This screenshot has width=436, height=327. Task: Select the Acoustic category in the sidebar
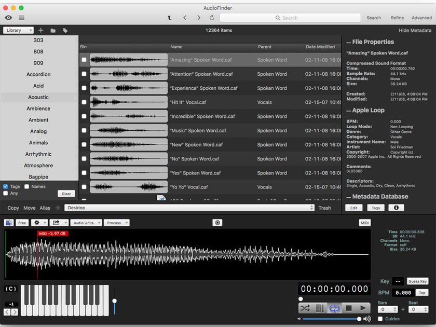tap(38, 97)
